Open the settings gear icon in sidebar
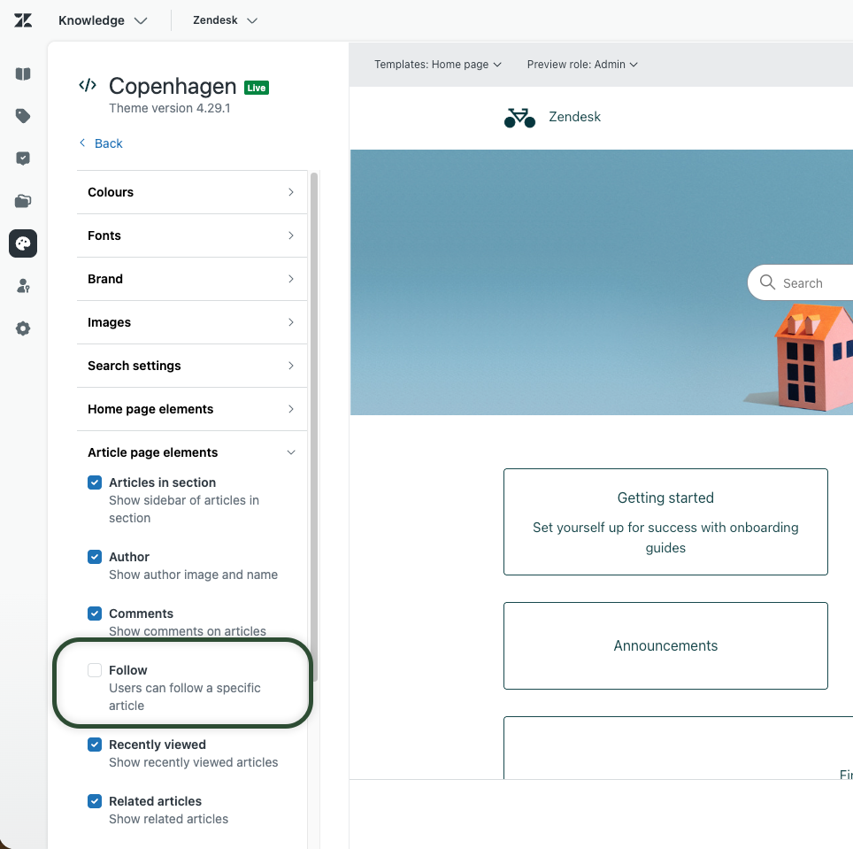The width and height of the screenshot is (853, 849). 23,328
